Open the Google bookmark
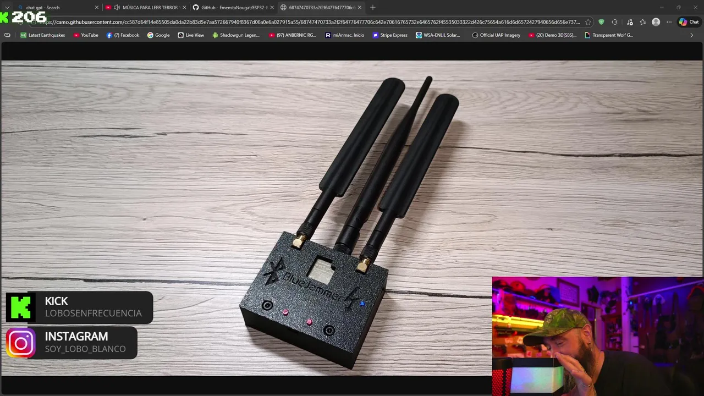704x396 pixels. 158,35
